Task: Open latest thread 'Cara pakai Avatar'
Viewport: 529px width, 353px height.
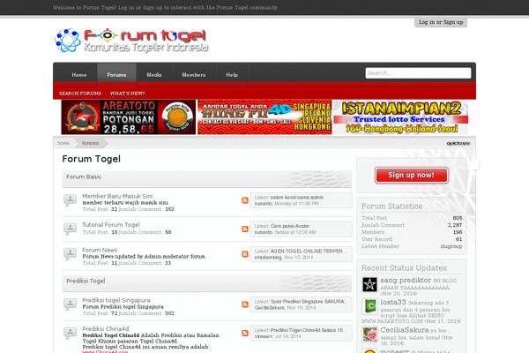Action: click(x=290, y=226)
